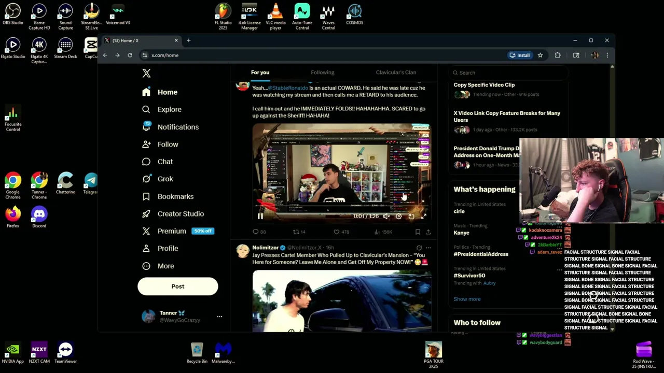This screenshot has height=373, width=664.
Task: Open Sound Capture desktop shortcut
Action: click(x=65, y=17)
